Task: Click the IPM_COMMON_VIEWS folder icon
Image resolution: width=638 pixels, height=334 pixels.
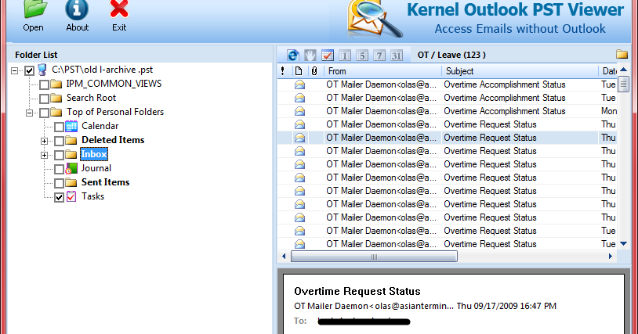Action: click(56, 84)
